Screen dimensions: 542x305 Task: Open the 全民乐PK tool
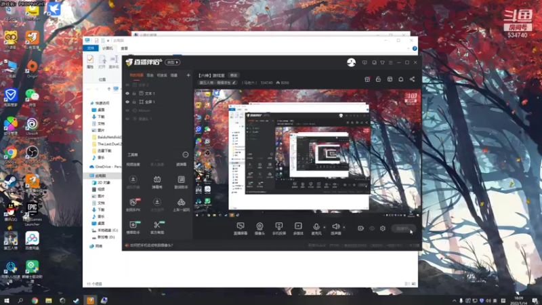[133, 205]
